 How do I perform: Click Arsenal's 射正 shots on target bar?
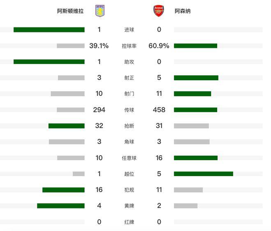click(196, 78)
